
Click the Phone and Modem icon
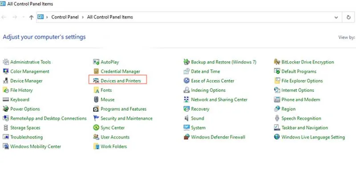[x=277, y=100]
